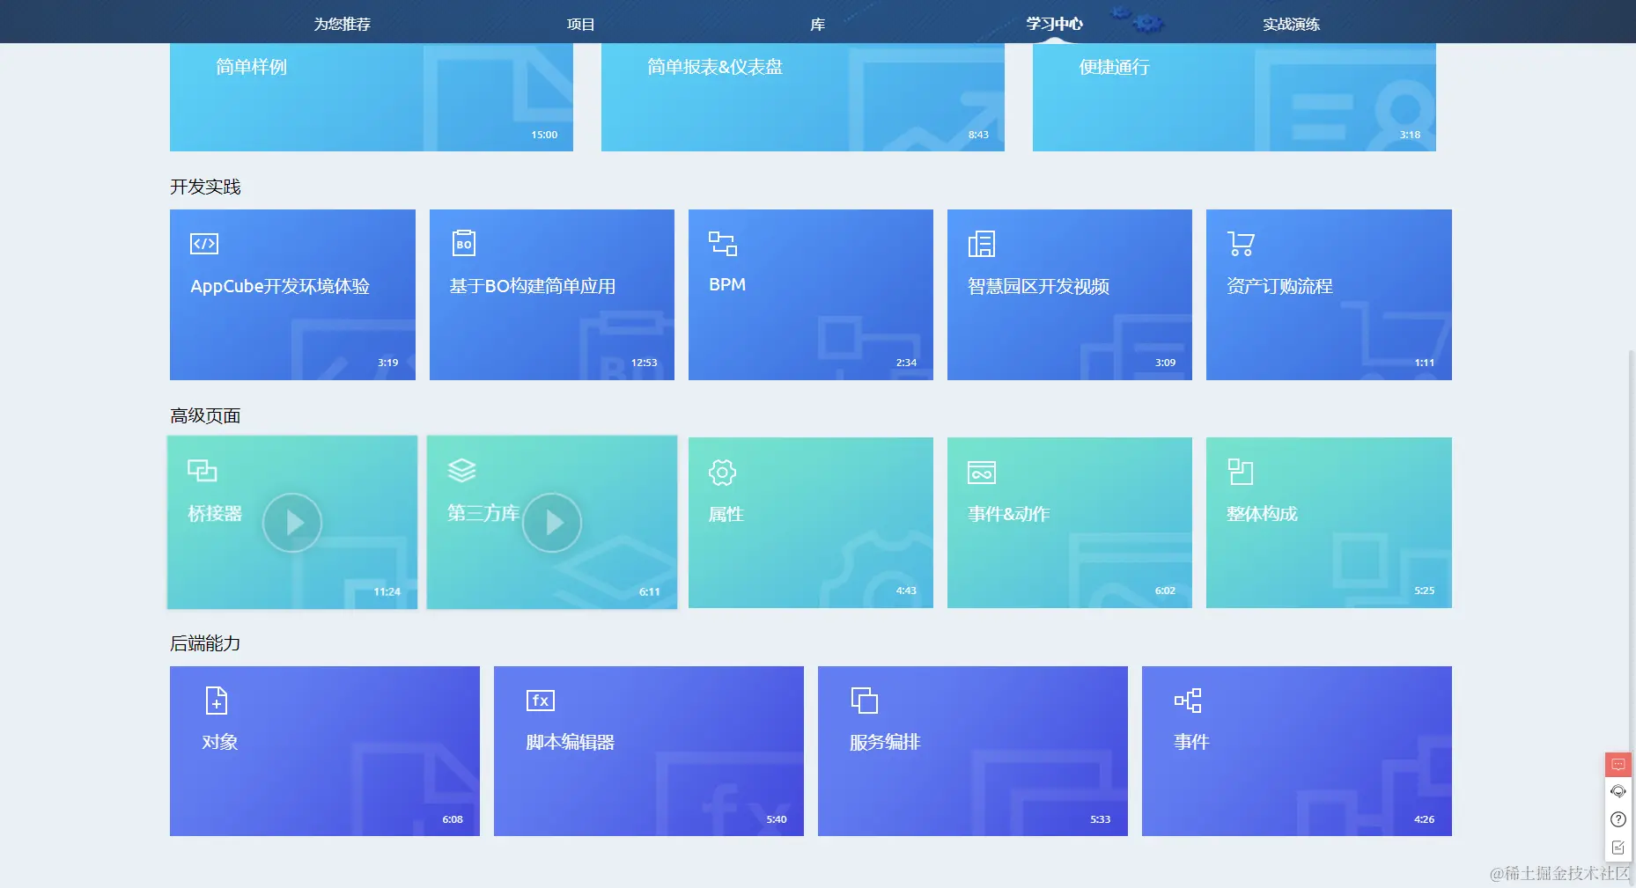Click the 后端能力 section heading
The height and width of the screenshot is (888, 1636).
(205, 643)
